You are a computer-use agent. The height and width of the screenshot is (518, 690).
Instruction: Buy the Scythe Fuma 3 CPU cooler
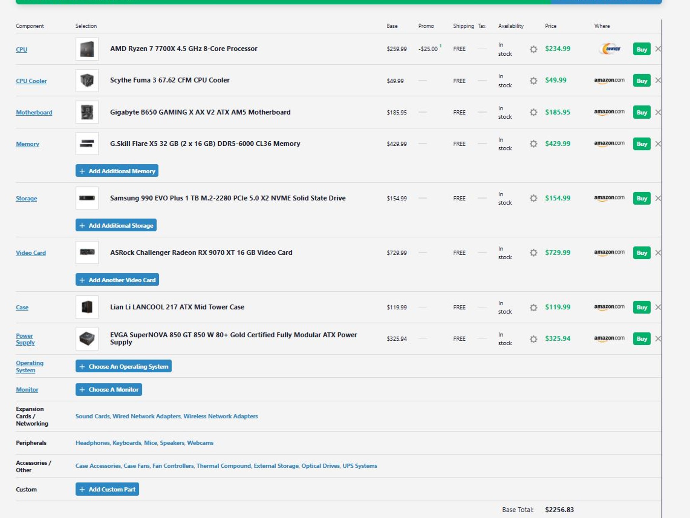click(641, 81)
